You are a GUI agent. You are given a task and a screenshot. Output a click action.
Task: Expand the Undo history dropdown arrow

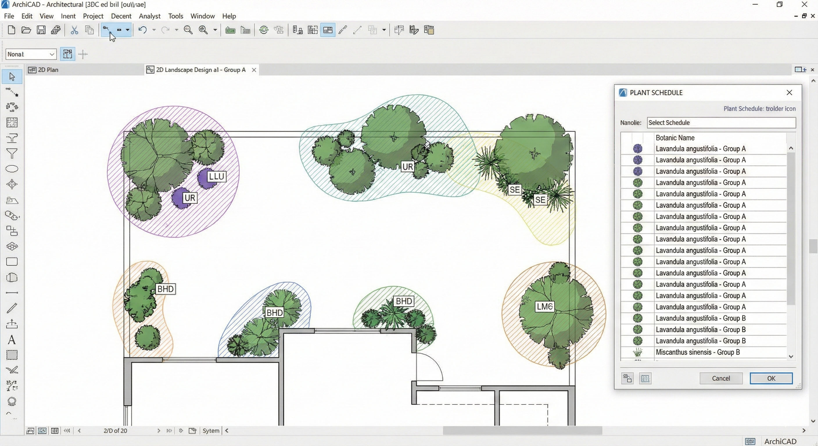[x=154, y=30]
